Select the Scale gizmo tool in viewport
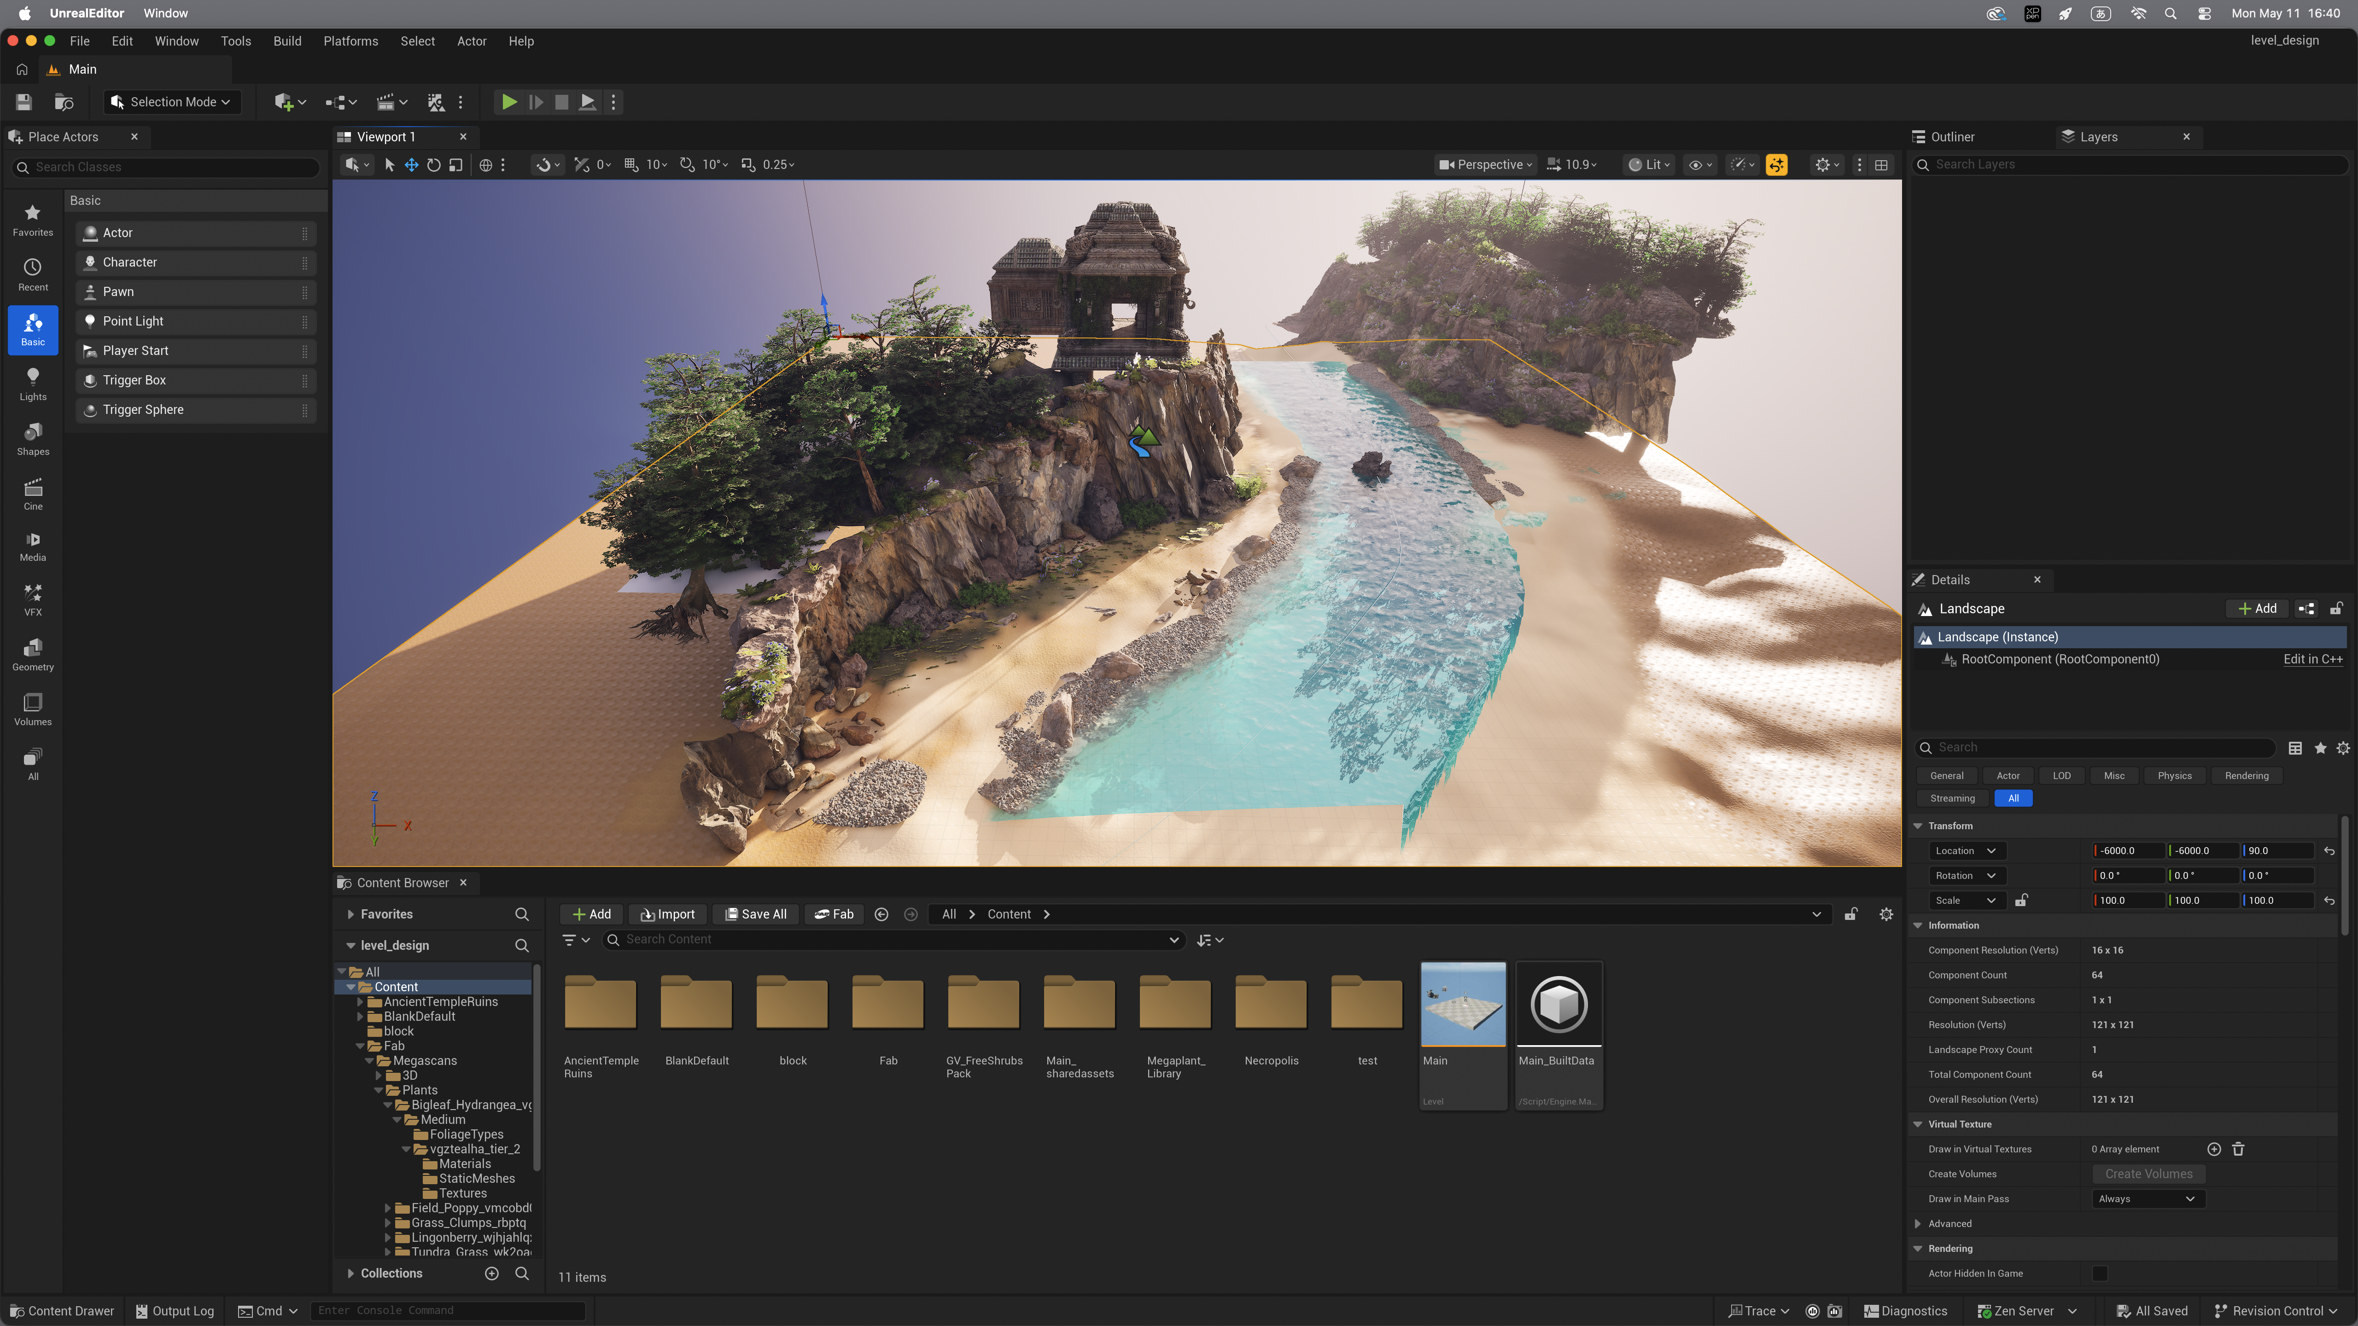Image resolution: width=2358 pixels, height=1326 pixels. pyautogui.click(x=456, y=165)
